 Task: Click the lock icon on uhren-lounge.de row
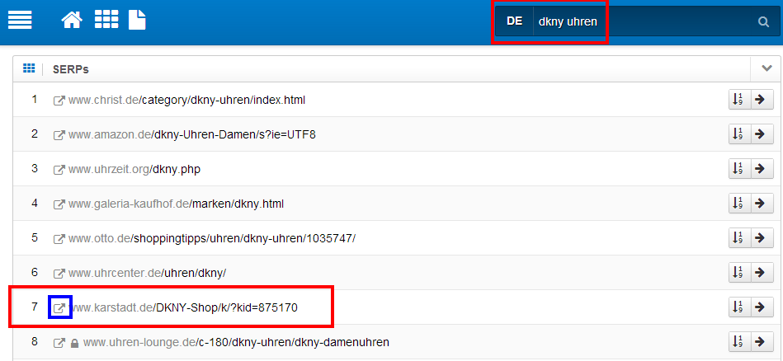[x=74, y=343]
